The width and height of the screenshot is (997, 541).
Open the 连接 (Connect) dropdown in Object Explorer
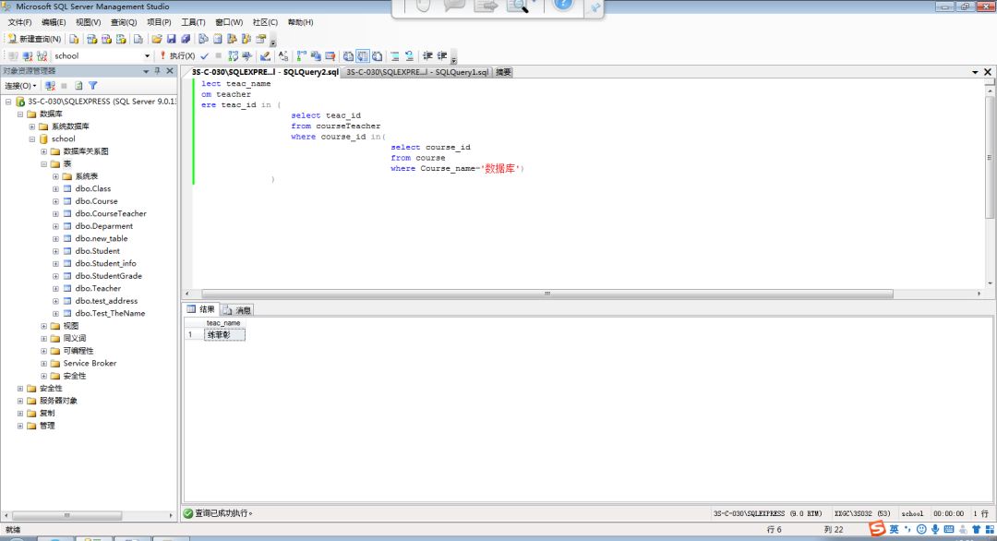point(21,86)
